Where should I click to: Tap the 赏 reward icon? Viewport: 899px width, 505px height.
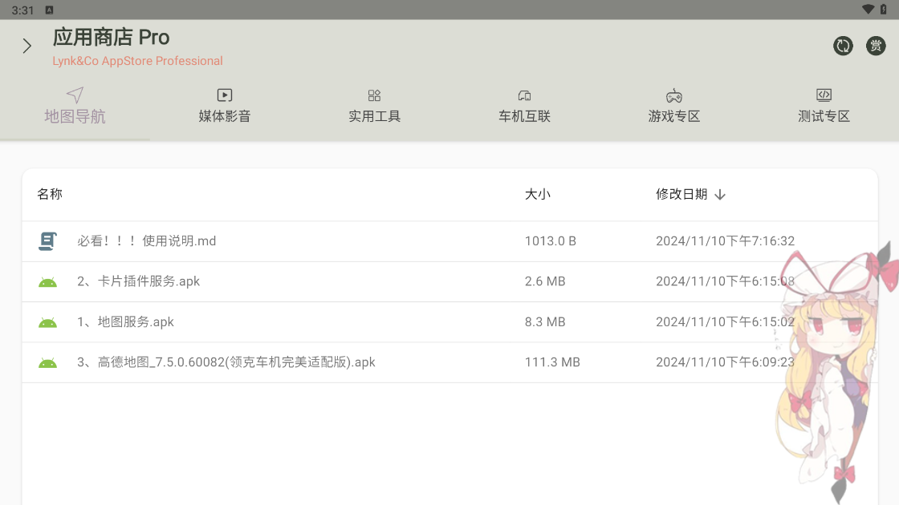tap(876, 46)
